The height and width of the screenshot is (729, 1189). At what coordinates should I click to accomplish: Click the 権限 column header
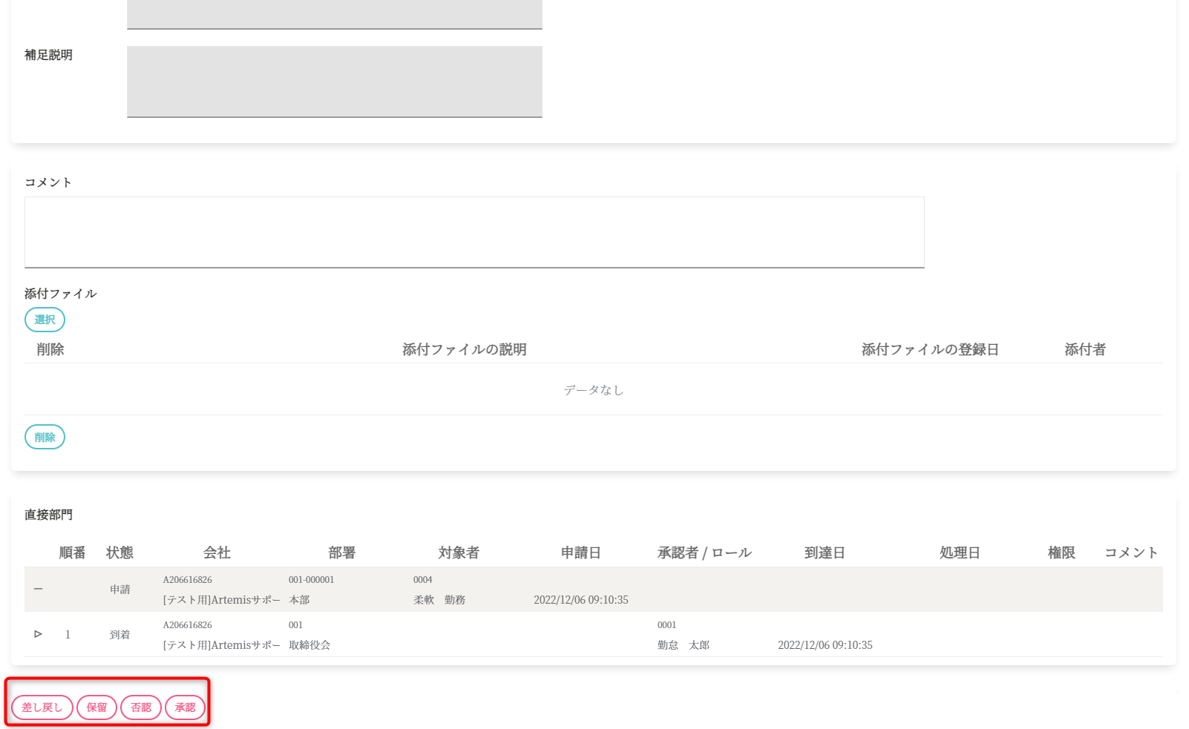[1061, 552]
